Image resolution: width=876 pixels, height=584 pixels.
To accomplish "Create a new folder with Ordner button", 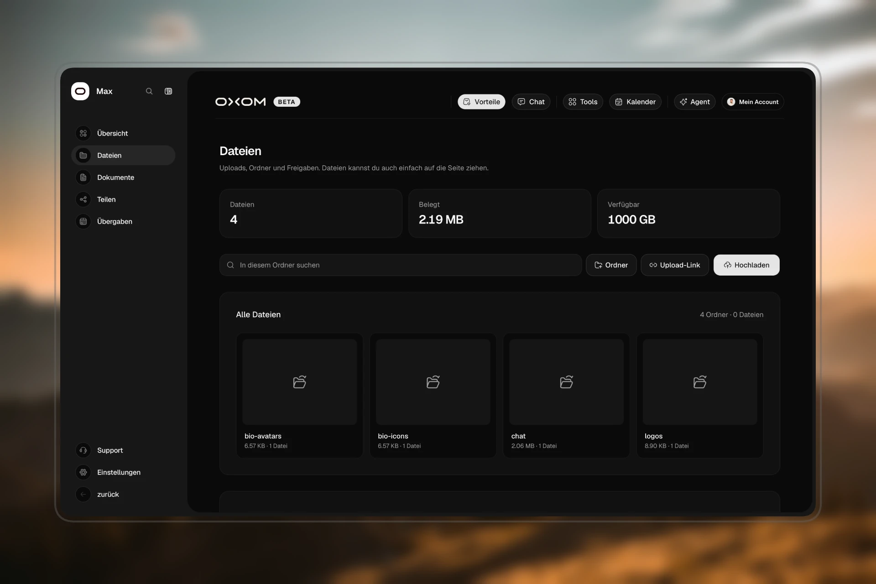I will [x=611, y=265].
